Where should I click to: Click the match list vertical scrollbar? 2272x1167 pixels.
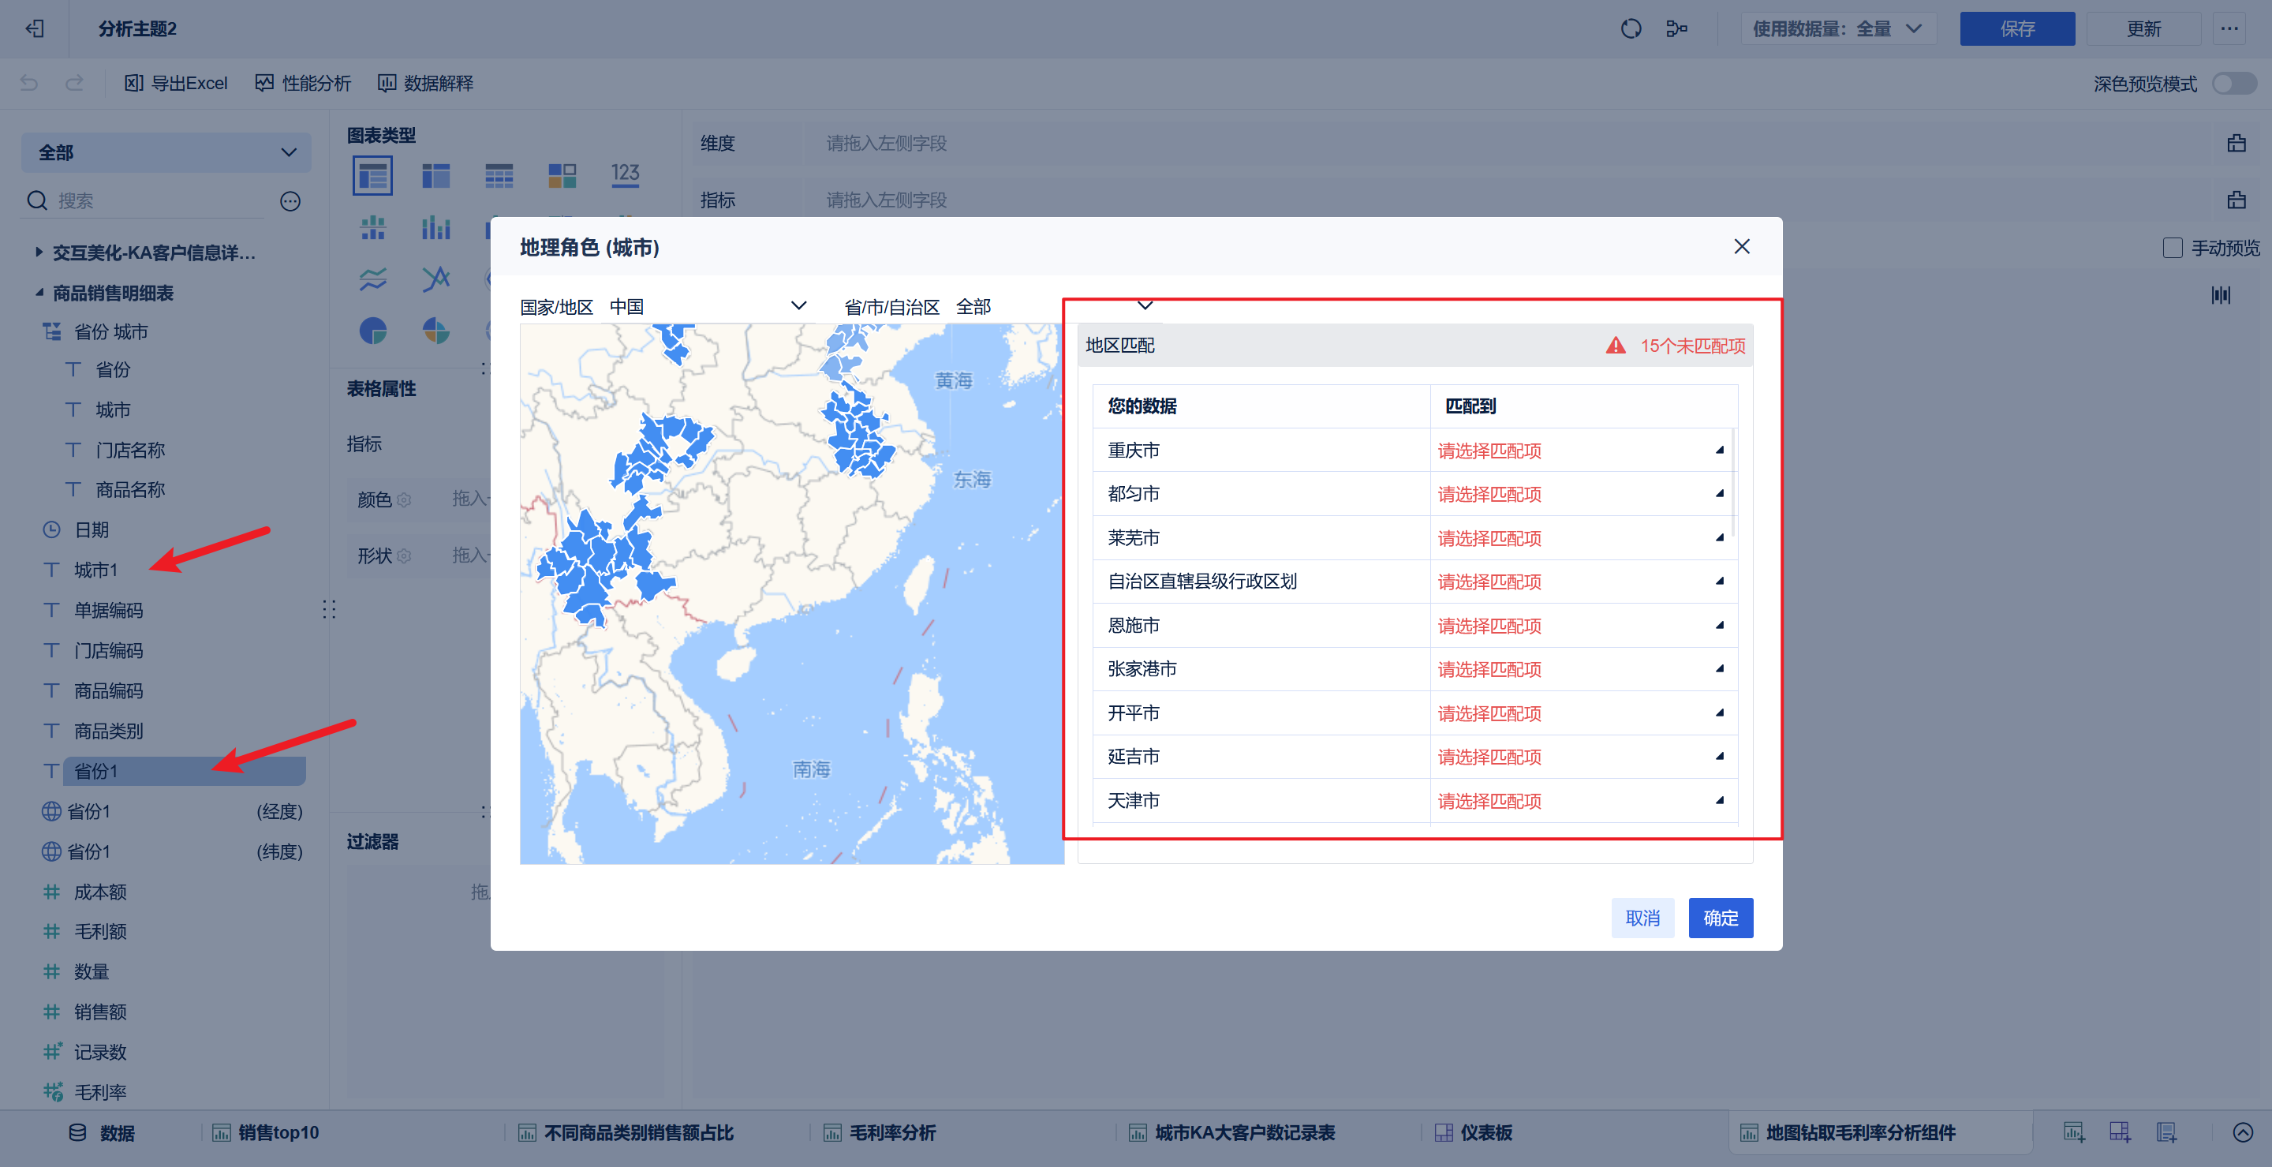[x=1733, y=481]
